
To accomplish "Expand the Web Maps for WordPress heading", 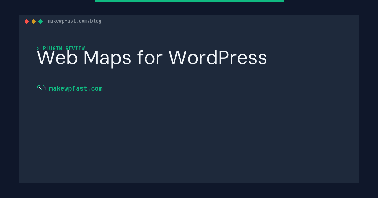I will pyautogui.click(x=152, y=58).
